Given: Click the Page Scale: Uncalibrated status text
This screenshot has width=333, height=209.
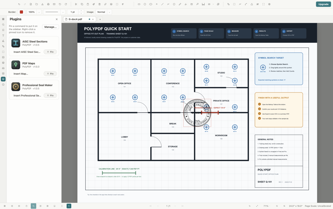Looking at the screenshot, I should point(318,206).
